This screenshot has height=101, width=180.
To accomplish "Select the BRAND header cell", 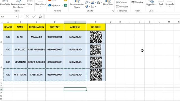I will tap(8, 27).
